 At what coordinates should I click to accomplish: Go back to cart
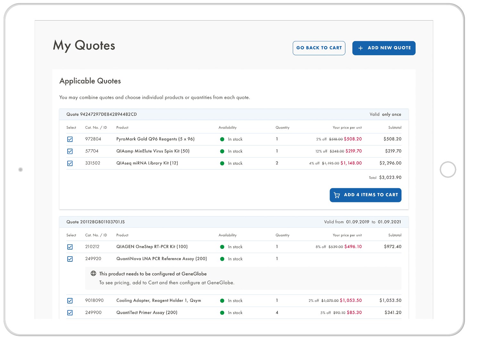[x=319, y=48]
